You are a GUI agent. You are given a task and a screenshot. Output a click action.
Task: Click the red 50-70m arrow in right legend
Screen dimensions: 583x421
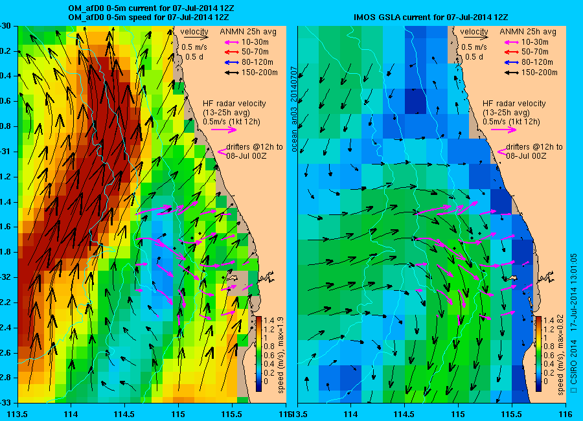511,52
